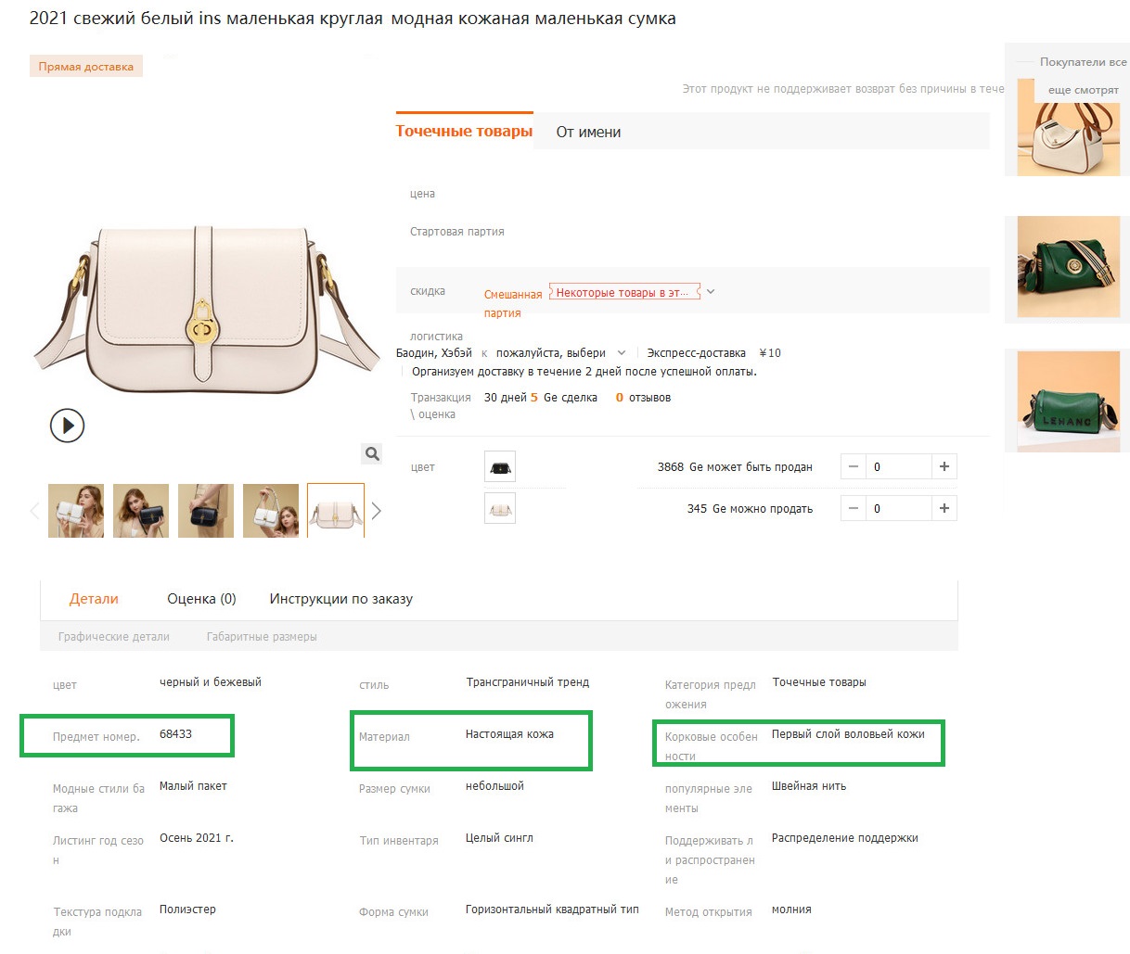Click the magnifier zoom icon
Image resolution: width=1130 pixels, height=954 pixels.
[x=372, y=453]
